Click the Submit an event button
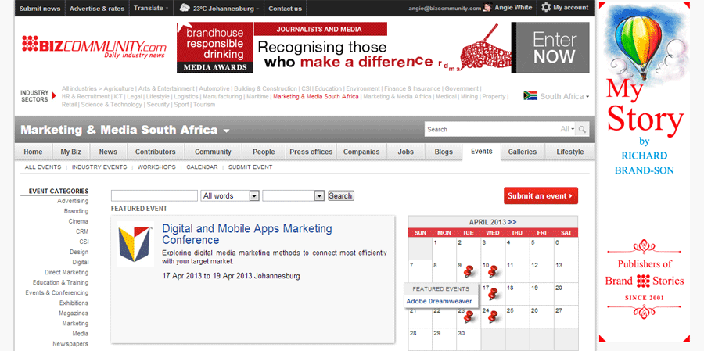 coord(541,195)
